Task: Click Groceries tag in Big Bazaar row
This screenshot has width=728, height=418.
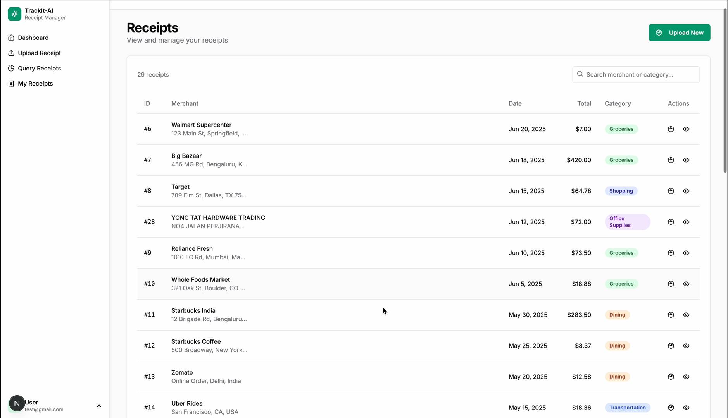Action: click(621, 160)
